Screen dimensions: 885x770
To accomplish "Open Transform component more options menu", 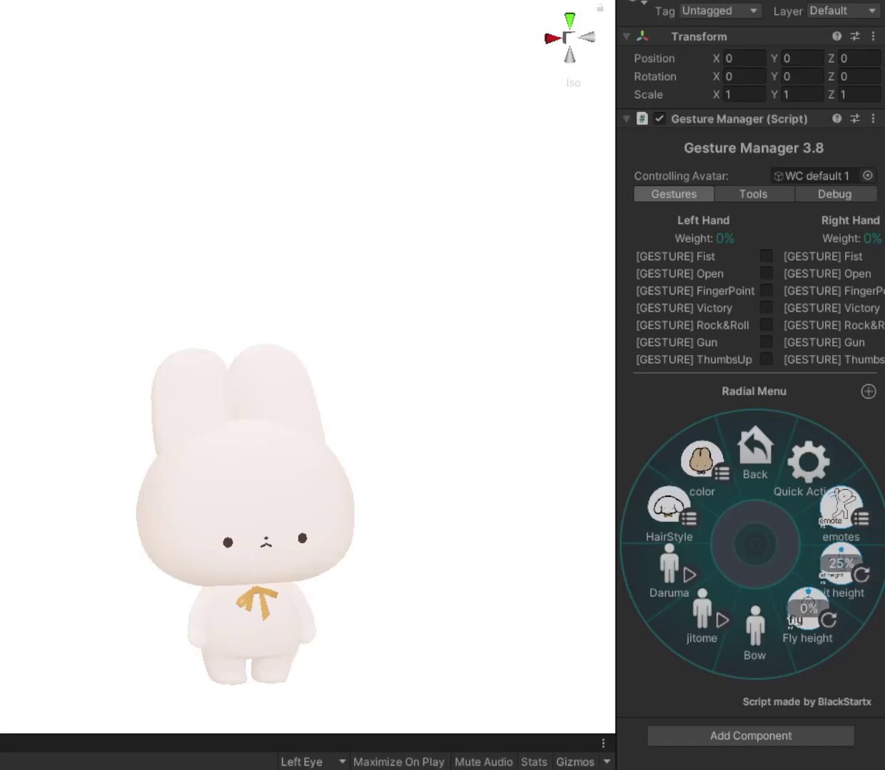I will click(x=873, y=36).
